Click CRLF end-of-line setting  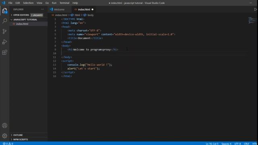(x=246, y=144)
